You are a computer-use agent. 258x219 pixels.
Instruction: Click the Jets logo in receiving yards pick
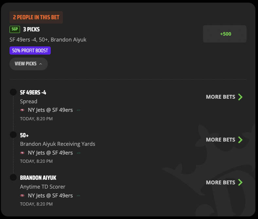coord(79,153)
